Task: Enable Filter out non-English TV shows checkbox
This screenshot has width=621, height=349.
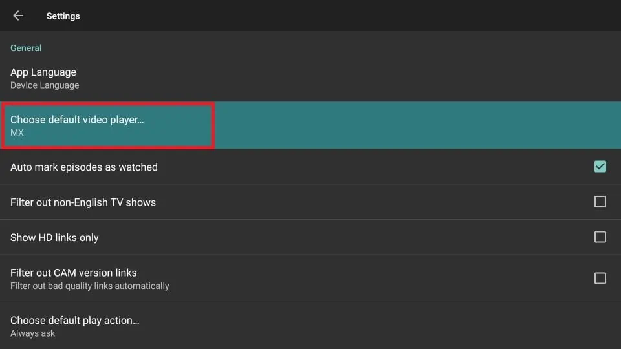Action: [x=600, y=202]
